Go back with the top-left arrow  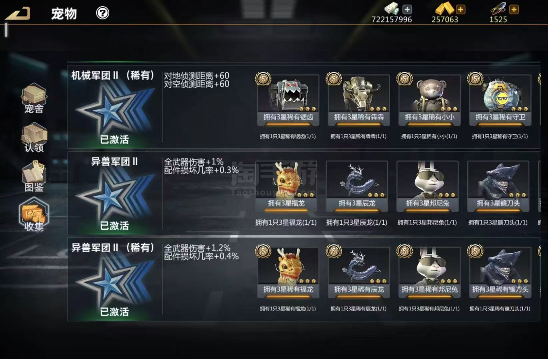(x=19, y=13)
